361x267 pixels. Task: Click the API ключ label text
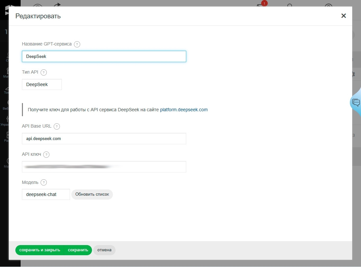[31, 154]
